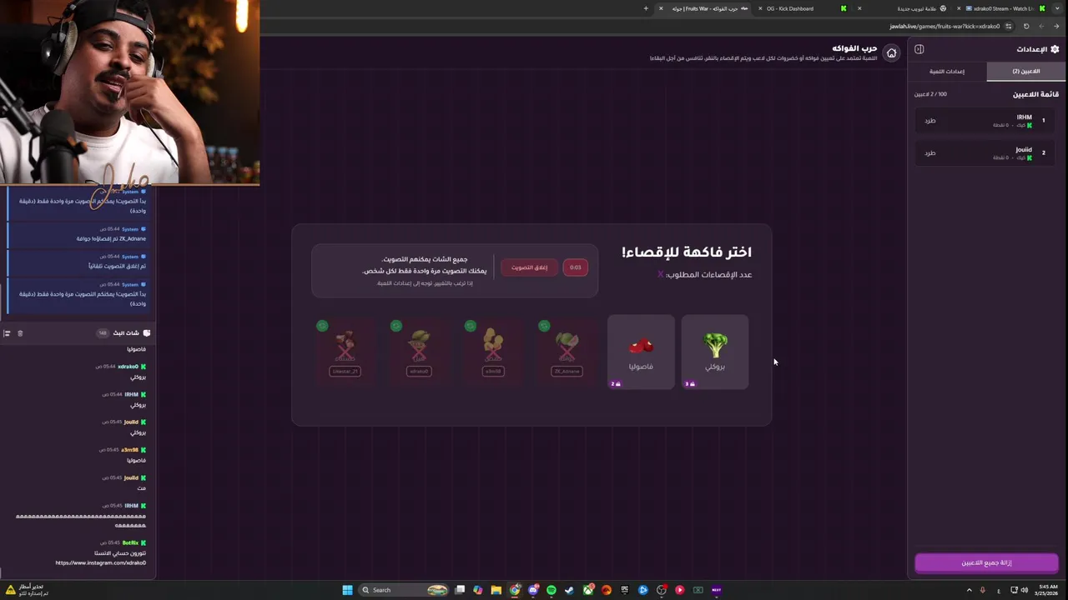Click the chat list settings icon beside trash
This screenshot has height=600, width=1068.
(7, 333)
